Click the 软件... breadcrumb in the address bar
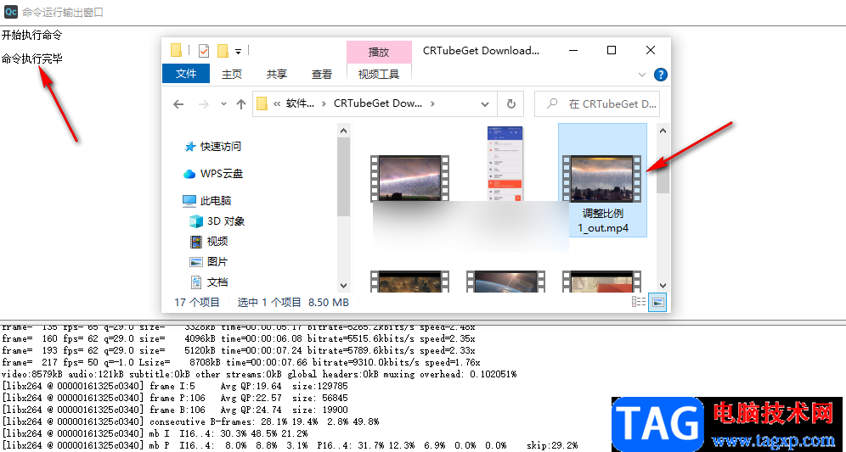The image size is (846, 452). coord(300,103)
